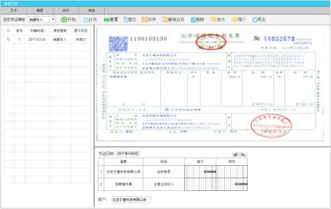The height and width of the screenshot is (209, 331).
Task: Click the green 开始 (Start) icon
Action: point(64,20)
